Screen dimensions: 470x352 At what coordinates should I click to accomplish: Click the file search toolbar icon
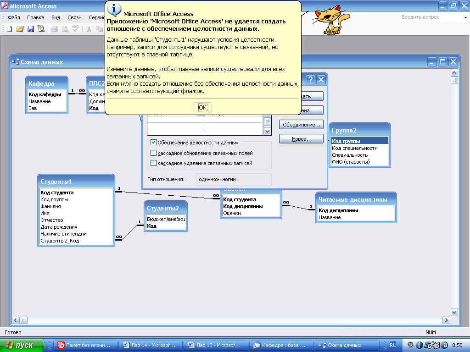[41, 29]
